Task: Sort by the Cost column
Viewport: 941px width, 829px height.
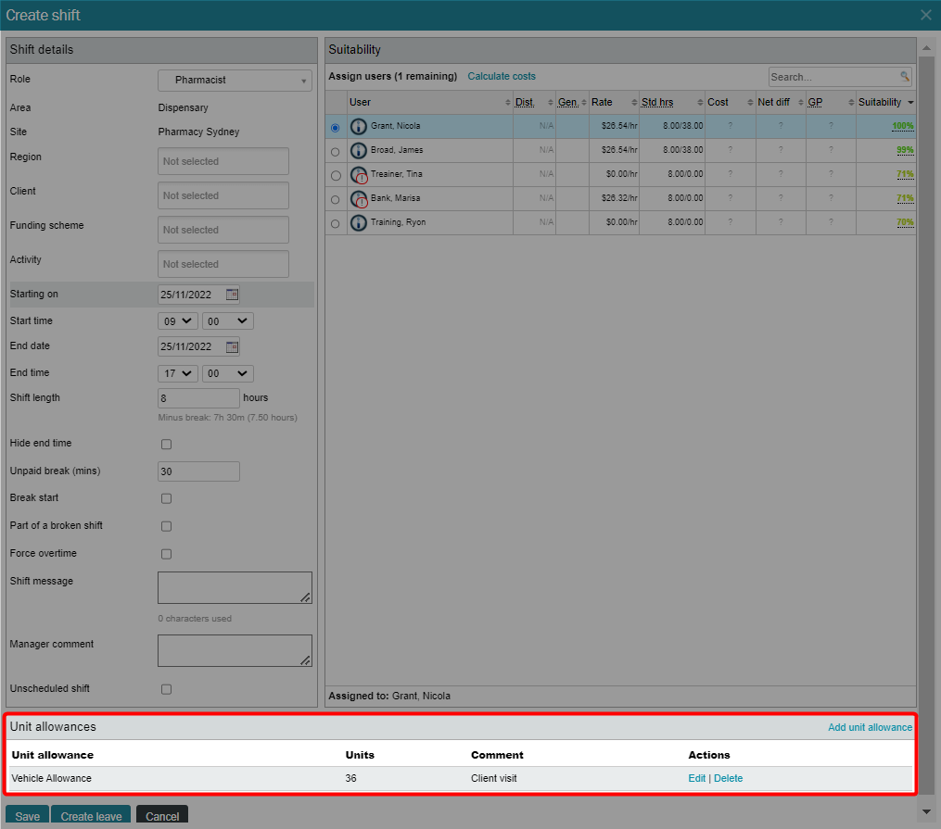Action: pos(731,103)
